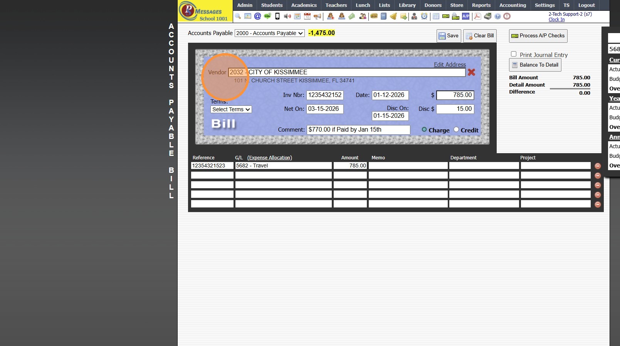The image size is (620, 346).
Task: Click the Net On date field
Action: click(x=325, y=109)
